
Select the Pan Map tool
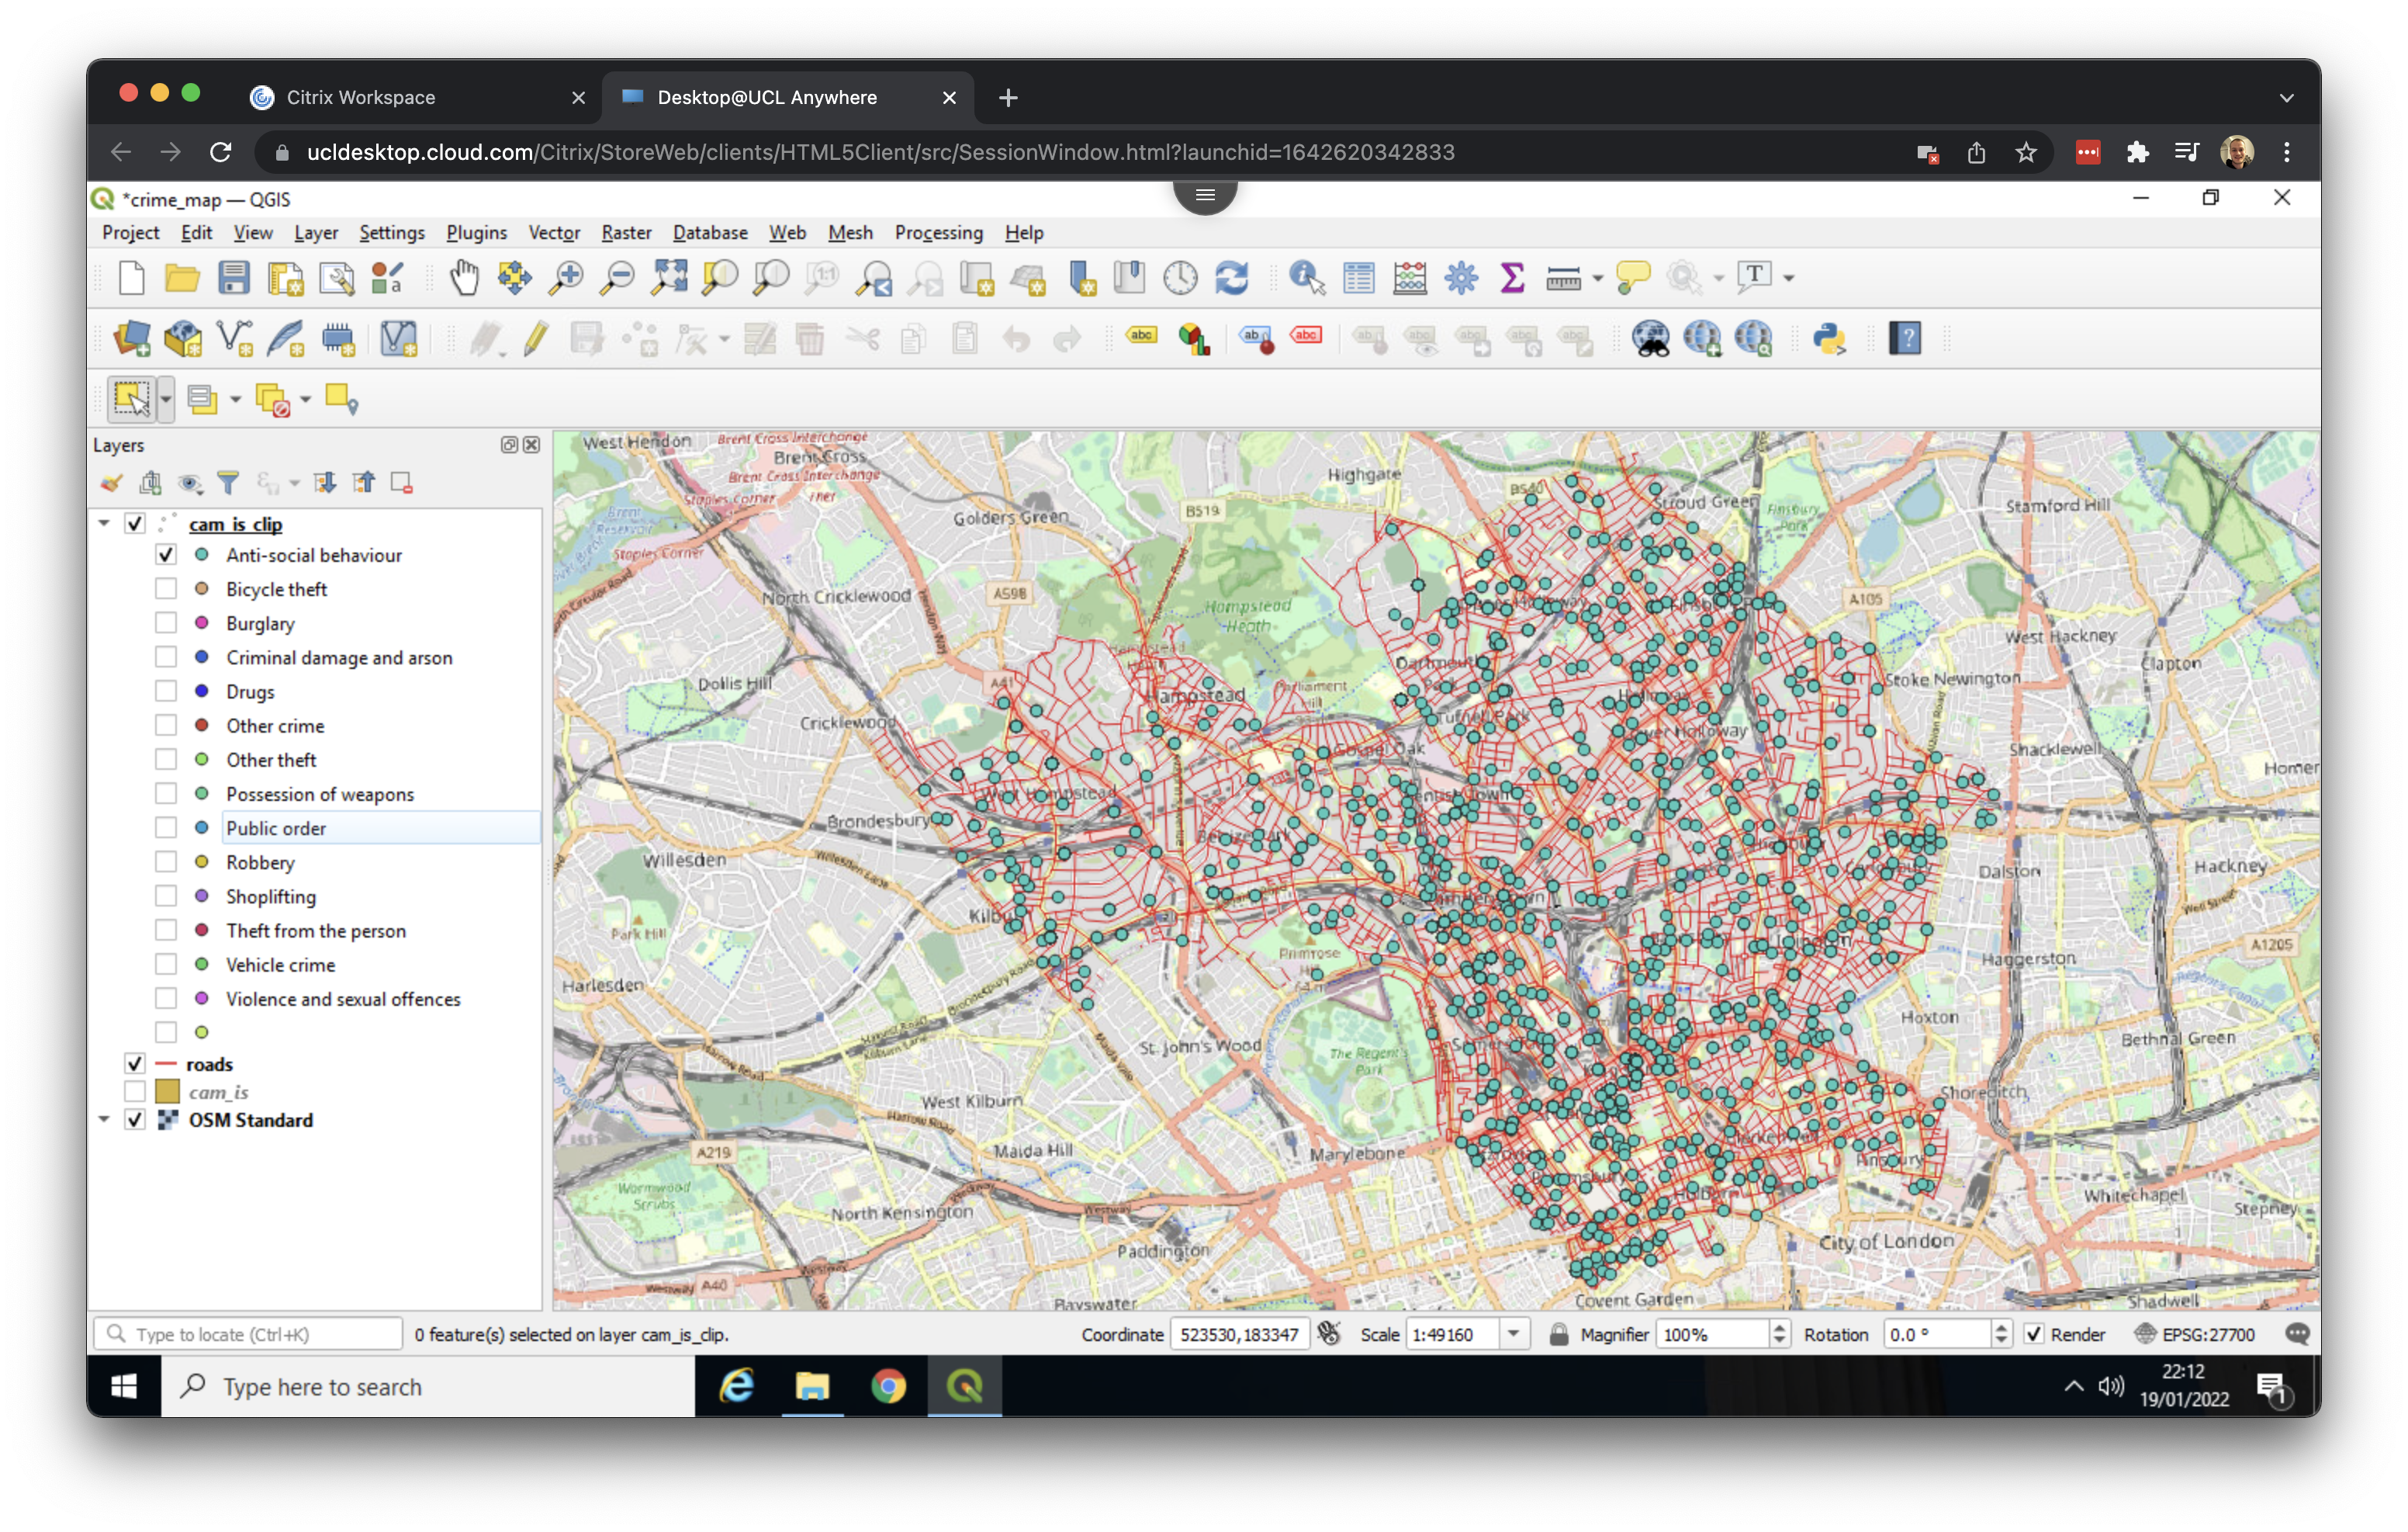point(463,278)
